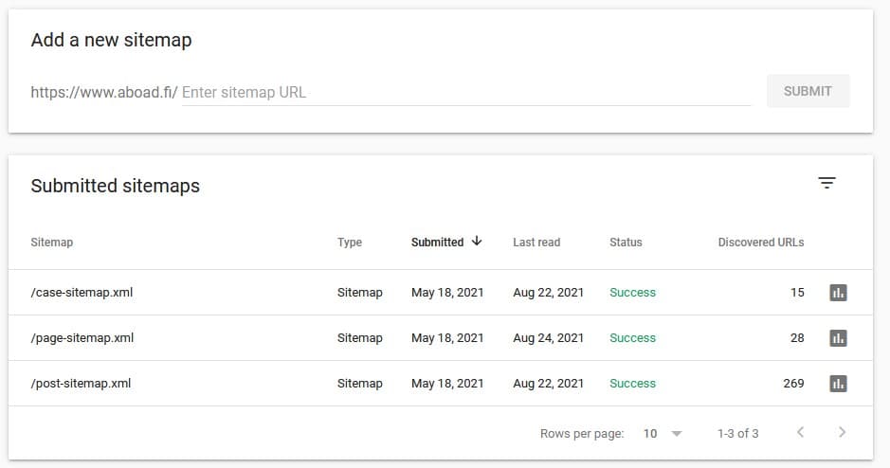This screenshot has height=468, width=890.
Task: Click the Last read column header
Action: 536,243
